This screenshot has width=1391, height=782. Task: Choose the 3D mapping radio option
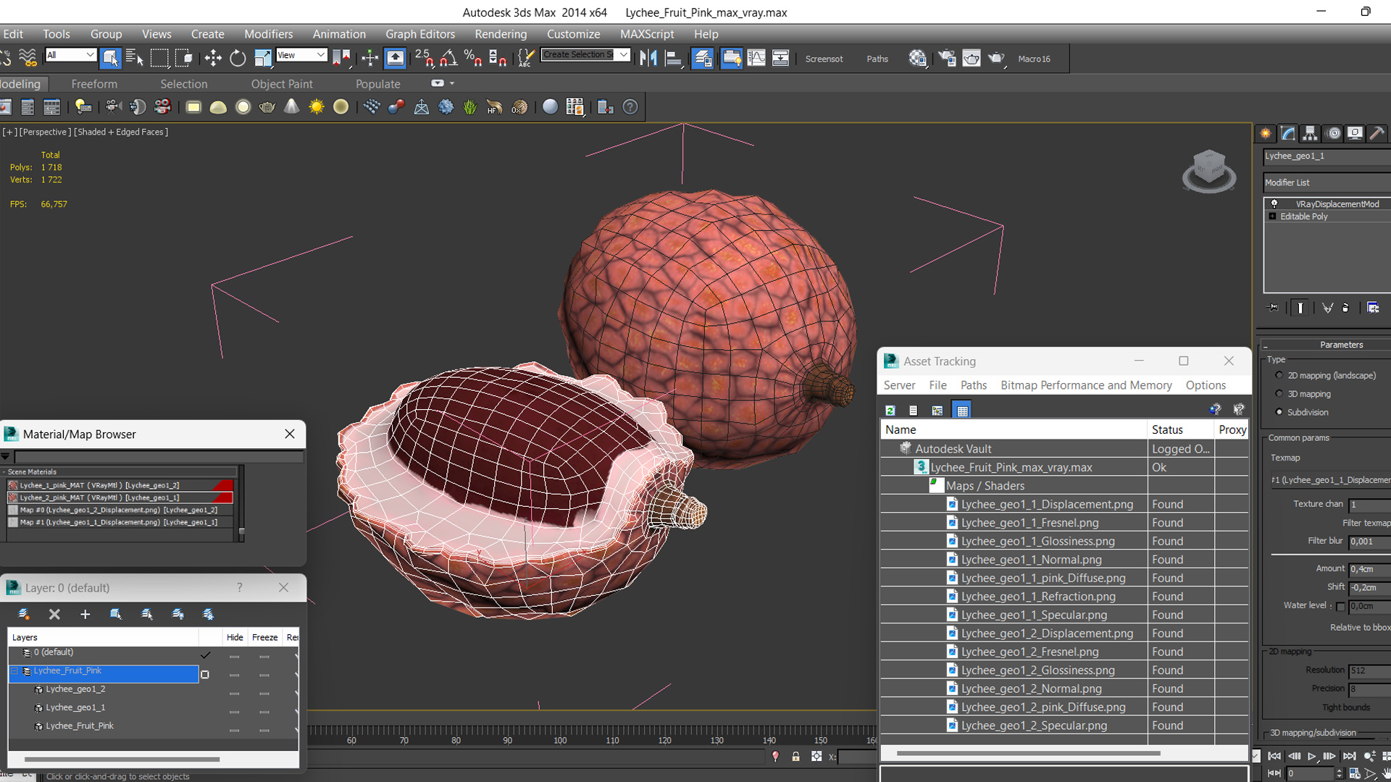point(1279,394)
